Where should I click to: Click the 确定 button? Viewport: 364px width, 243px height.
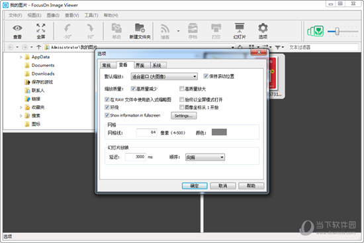[195, 185]
